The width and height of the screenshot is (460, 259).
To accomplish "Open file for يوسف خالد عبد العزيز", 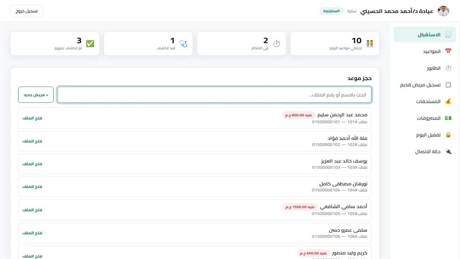I will tap(32, 164).
